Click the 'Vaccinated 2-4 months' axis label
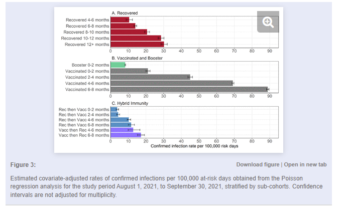 click(x=86, y=77)
